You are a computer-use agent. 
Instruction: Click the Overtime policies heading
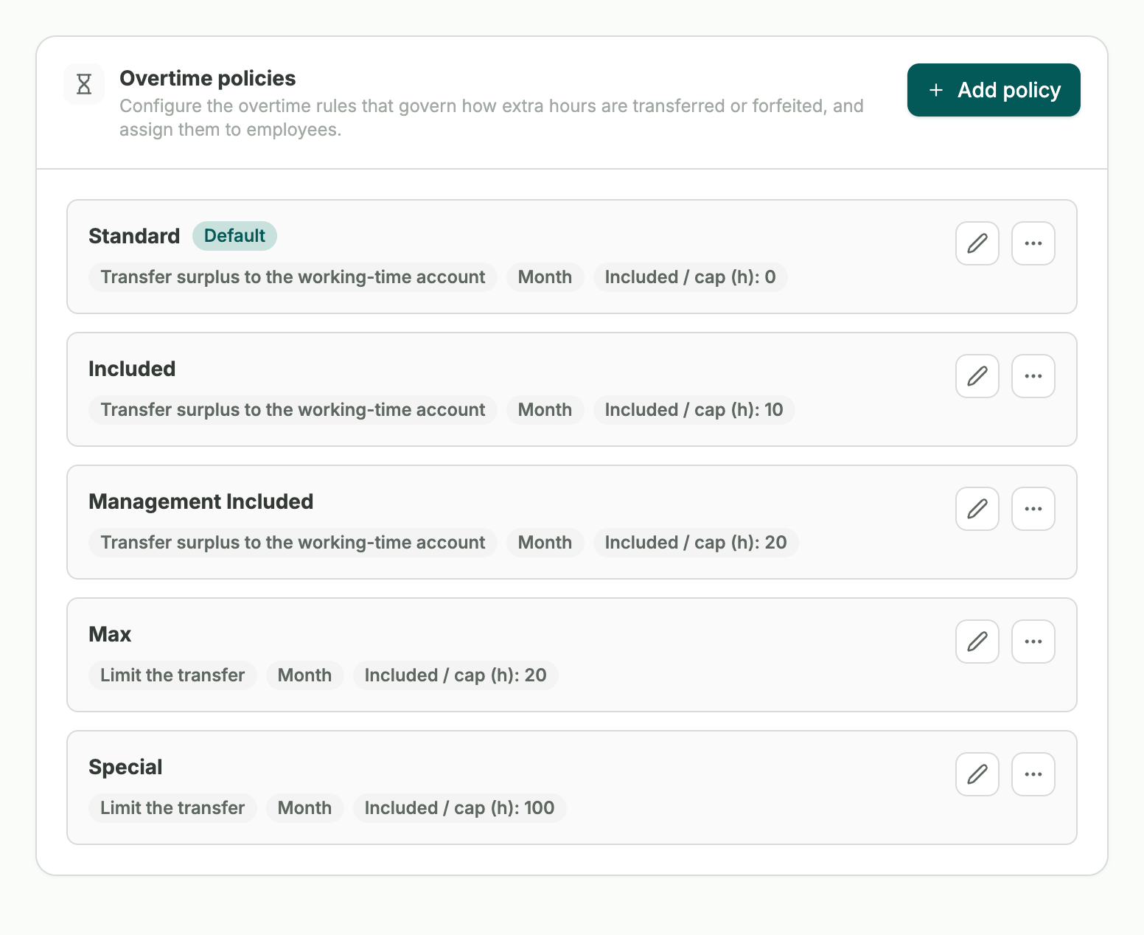pos(208,78)
